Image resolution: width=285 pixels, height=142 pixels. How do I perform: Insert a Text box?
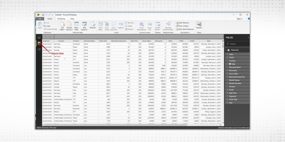pyautogui.click(x=129, y=23)
